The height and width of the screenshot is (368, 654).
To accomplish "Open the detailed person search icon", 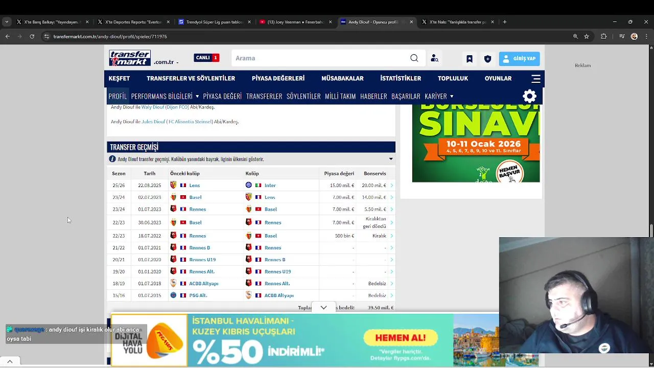I will click(434, 58).
